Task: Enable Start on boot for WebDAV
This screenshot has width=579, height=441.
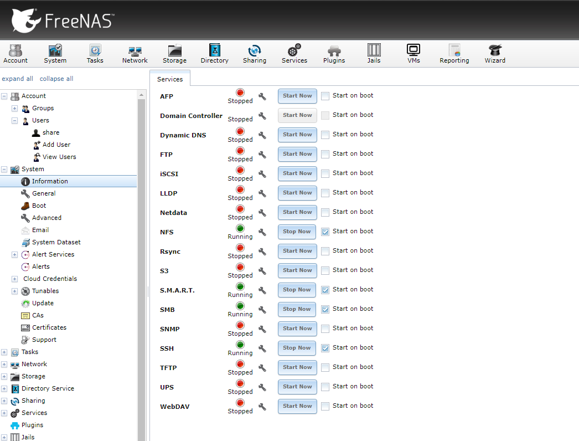Action: [325, 406]
